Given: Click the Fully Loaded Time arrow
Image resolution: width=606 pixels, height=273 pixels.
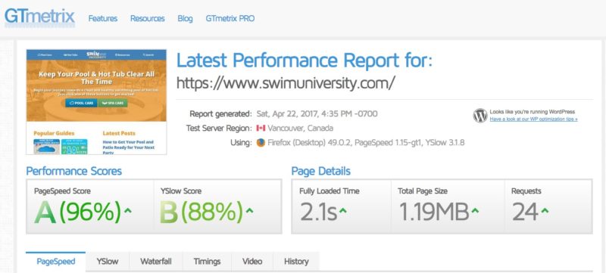Looking at the screenshot, I should [343, 210].
